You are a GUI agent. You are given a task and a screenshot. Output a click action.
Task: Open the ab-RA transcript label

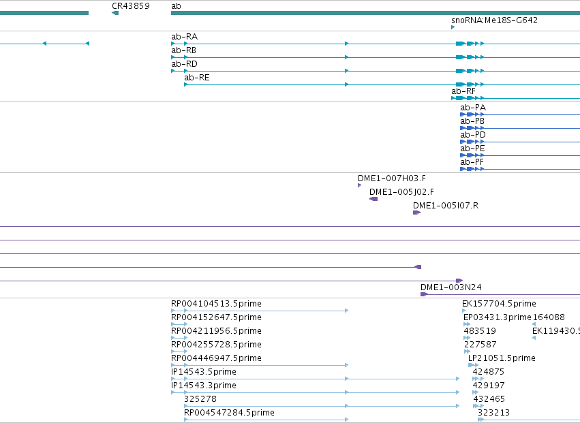[x=184, y=37]
